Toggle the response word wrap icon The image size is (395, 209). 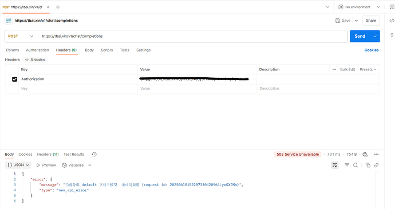335,165
